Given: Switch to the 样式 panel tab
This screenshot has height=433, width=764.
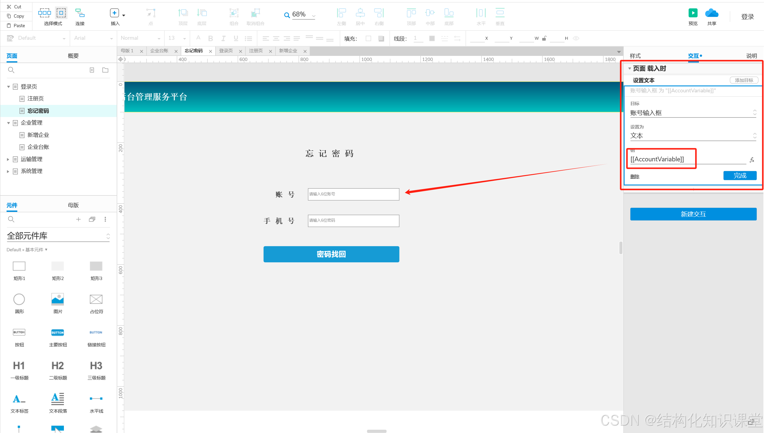Looking at the screenshot, I should (635, 56).
